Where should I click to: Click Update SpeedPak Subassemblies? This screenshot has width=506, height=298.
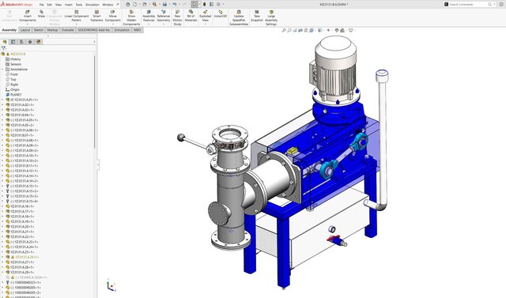tap(239, 17)
